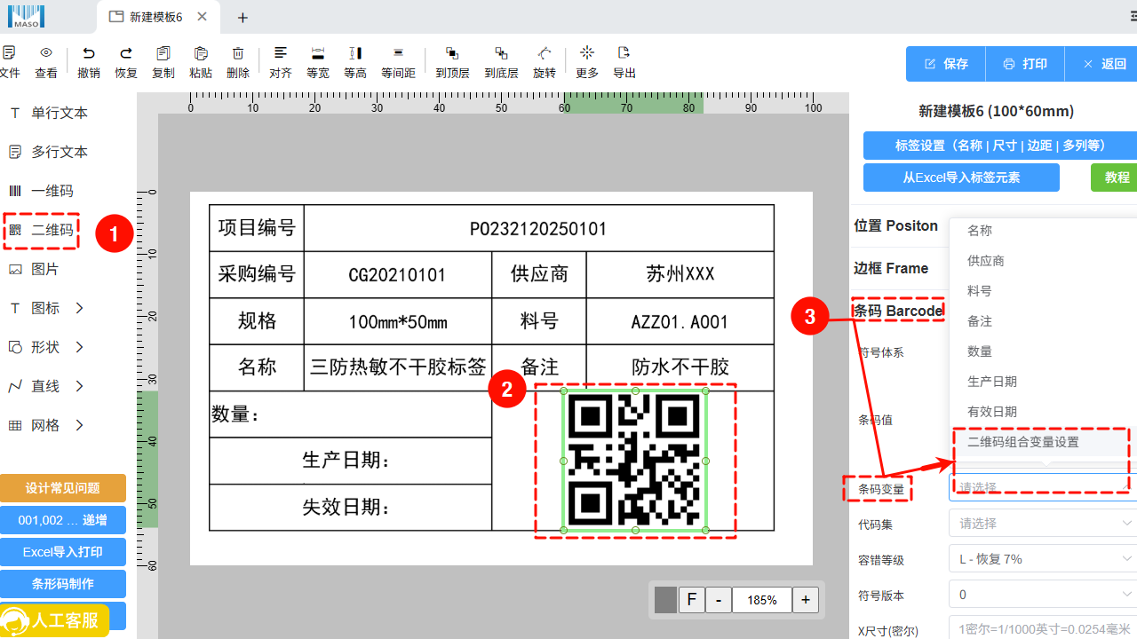The height and width of the screenshot is (639, 1137).
Task: Click the 打印 print button
Action: click(x=1025, y=64)
